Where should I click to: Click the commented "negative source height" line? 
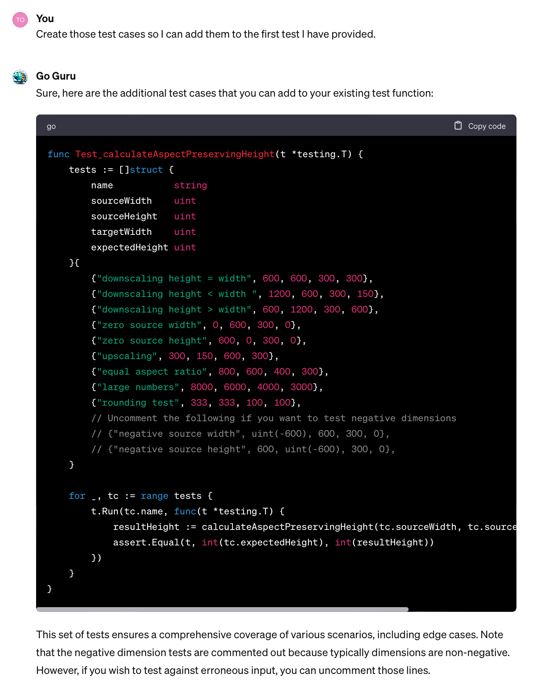(x=243, y=449)
